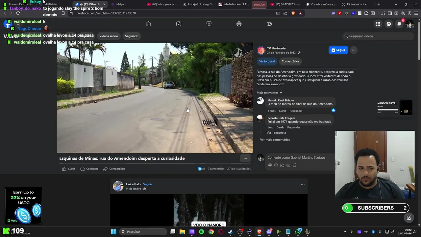The image size is (421, 237).
Task: Open TV Horizonte page name link
Action: click(x=276, y=48)
